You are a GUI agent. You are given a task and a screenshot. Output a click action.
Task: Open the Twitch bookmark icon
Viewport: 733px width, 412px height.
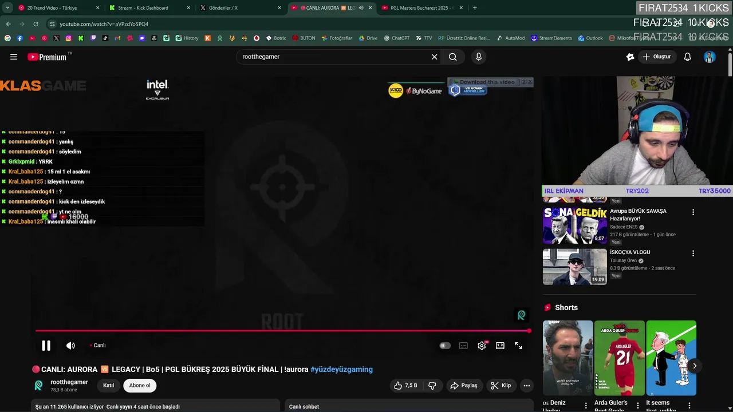(93, 38)
